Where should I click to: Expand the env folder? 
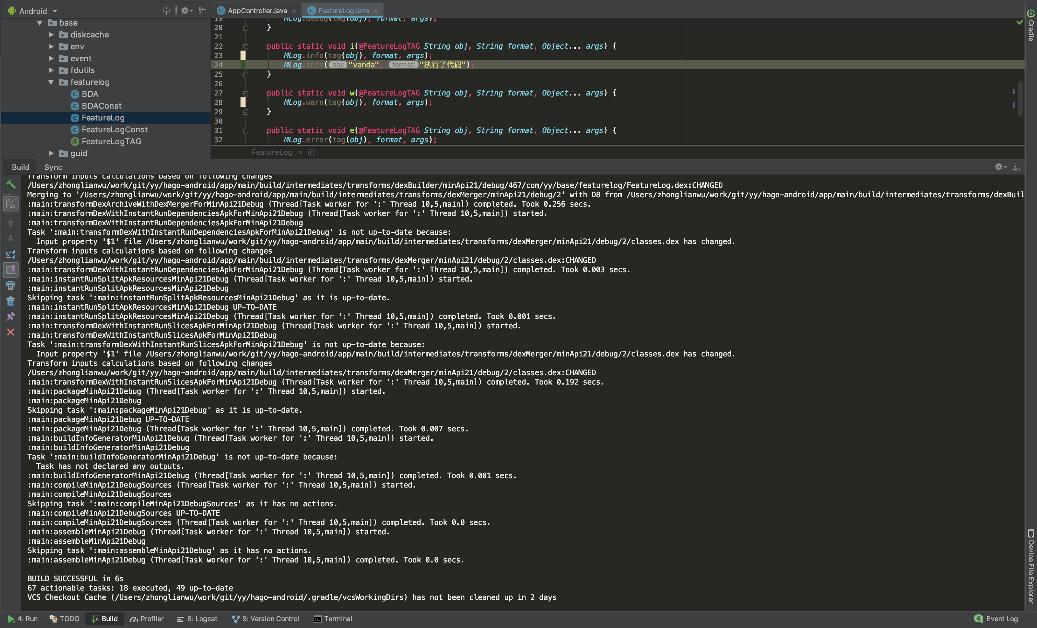pos(51,46)
